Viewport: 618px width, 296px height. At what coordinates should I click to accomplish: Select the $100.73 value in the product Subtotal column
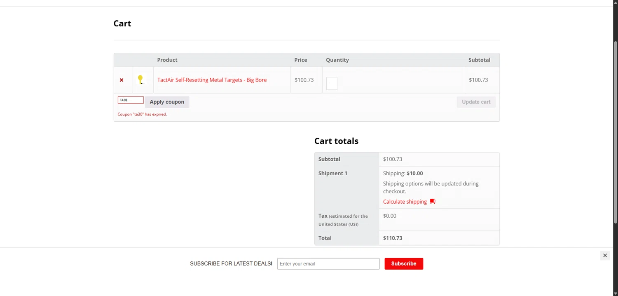[x=478, y=80]
